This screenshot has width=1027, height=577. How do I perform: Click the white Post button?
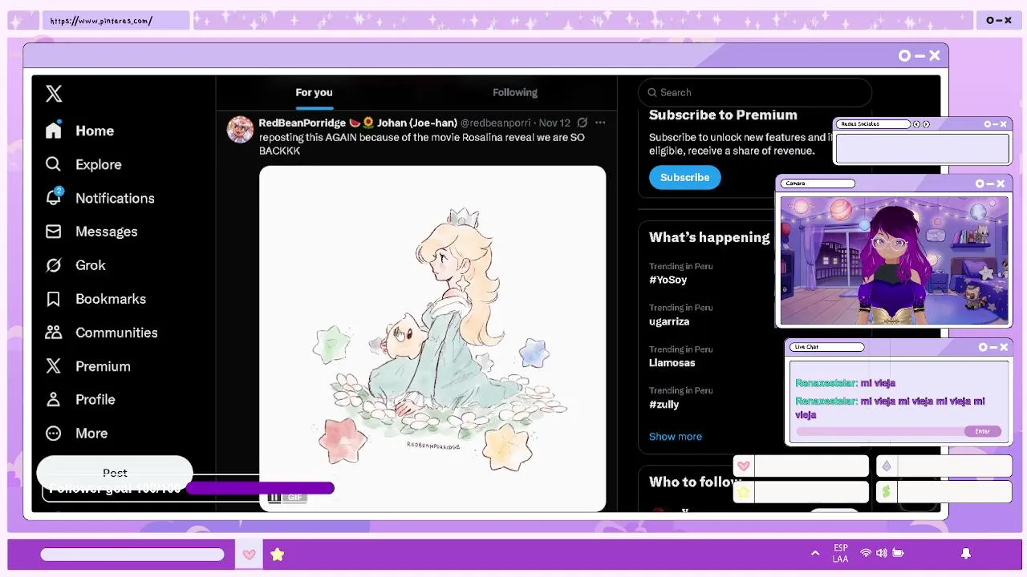115,471
